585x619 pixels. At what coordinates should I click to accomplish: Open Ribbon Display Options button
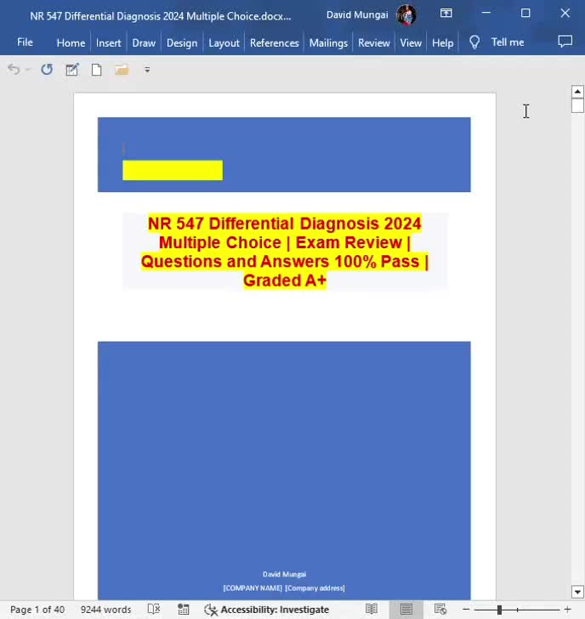[x=446, y=14]
